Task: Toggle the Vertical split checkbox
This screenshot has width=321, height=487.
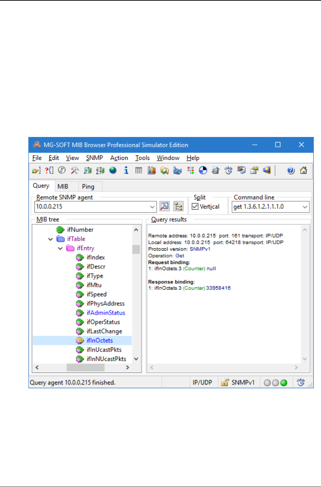Action: (195, 206)
